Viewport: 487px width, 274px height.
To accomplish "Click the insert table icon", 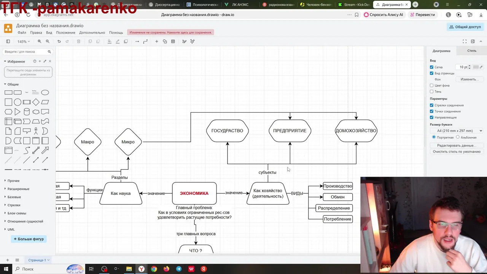I will [173, 41].
